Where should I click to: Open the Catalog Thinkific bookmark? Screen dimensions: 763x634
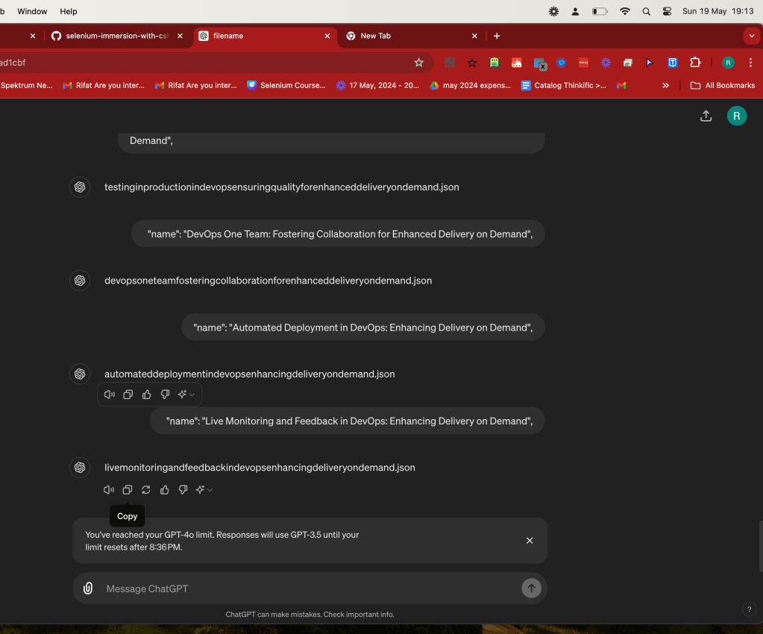coord(564,85)
